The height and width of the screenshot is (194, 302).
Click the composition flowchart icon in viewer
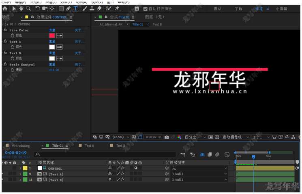(x=293, y=137)
